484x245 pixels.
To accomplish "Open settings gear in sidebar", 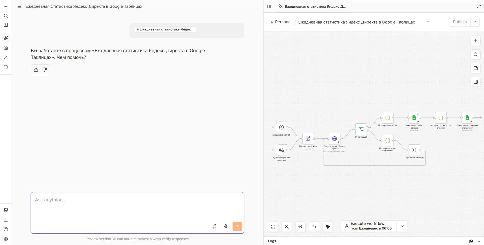I will [6, 239].
